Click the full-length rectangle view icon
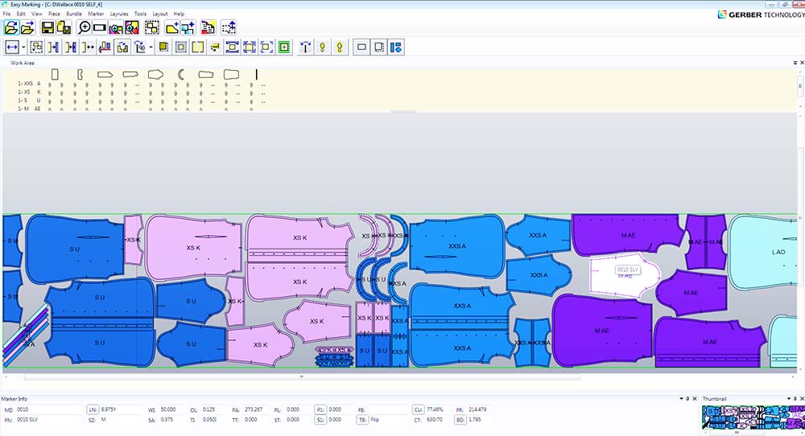Viewport: 805px width, 436px height. click(x=100, y=27)
